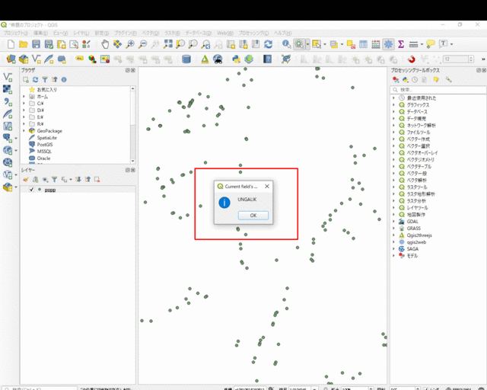The height and width of the screenshot is (390, 487).
Task: Click the Processing Toolbox history clock icon
Action: [415, 80]
